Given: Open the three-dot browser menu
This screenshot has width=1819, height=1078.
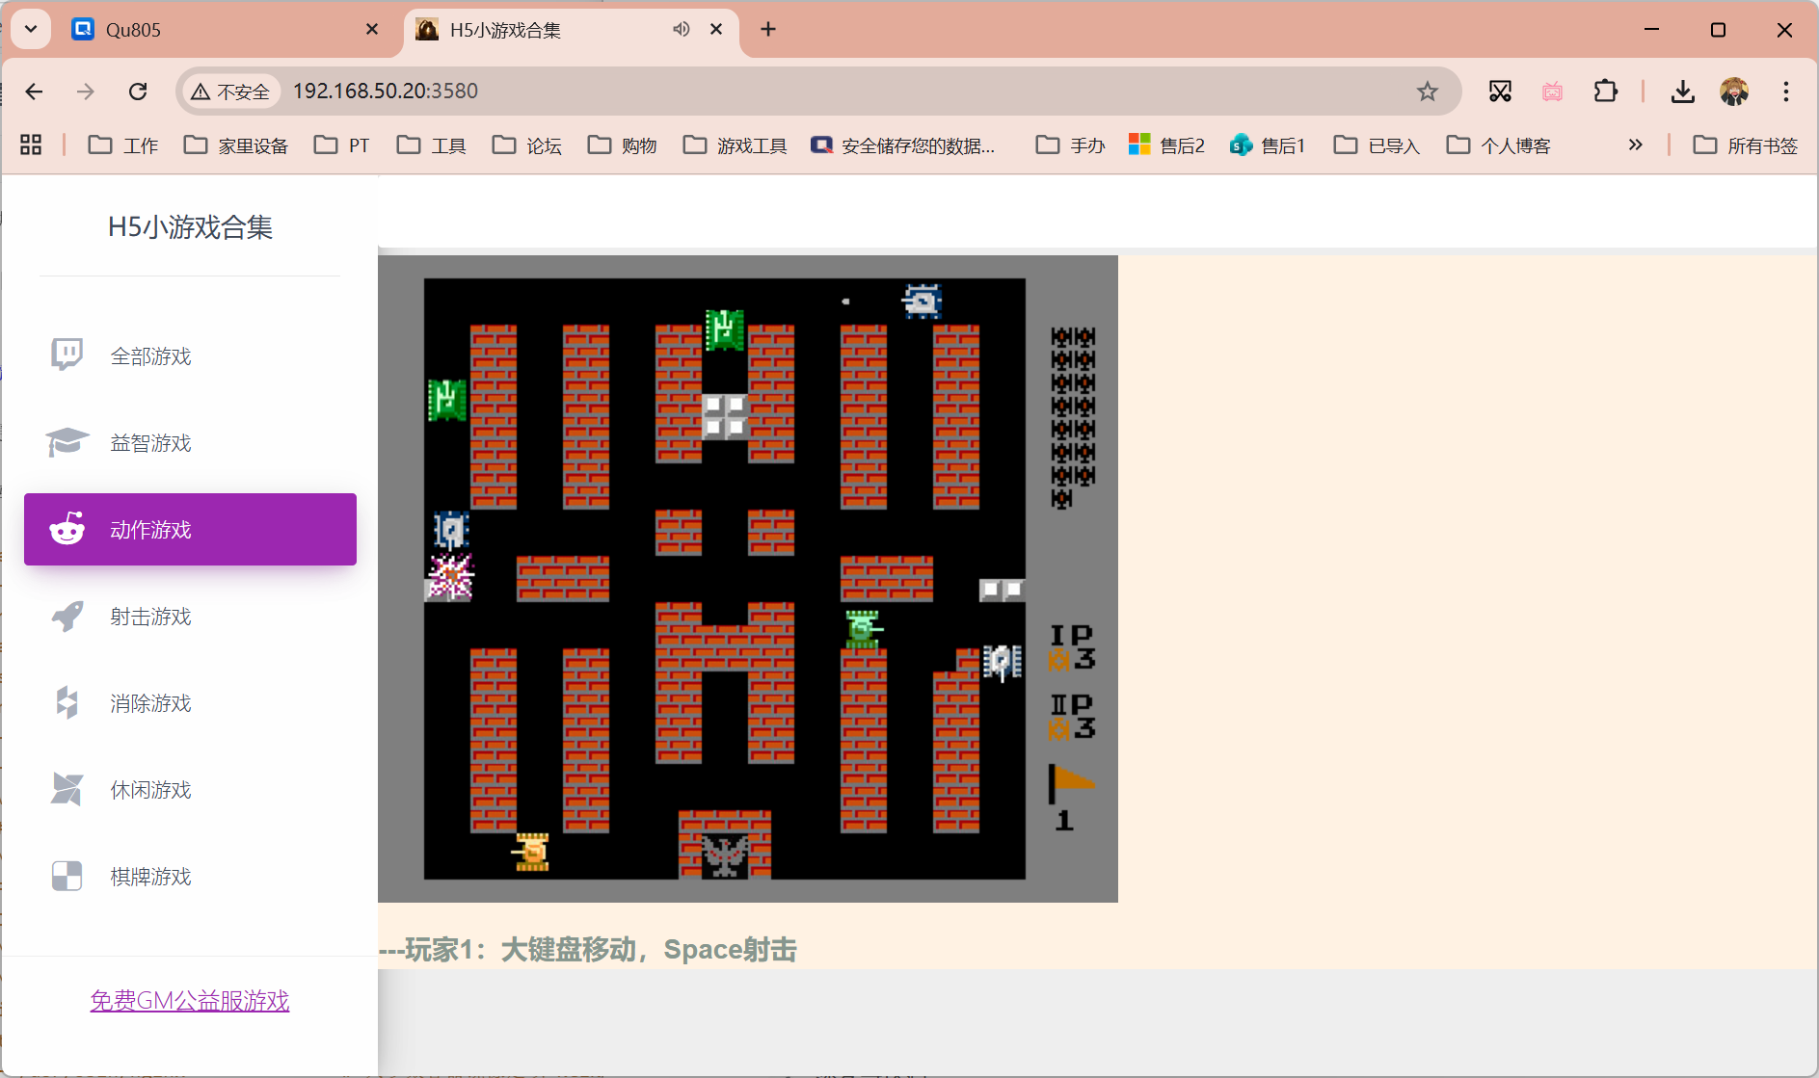Looking at the screenshot, I should [x=1787, y=91].
